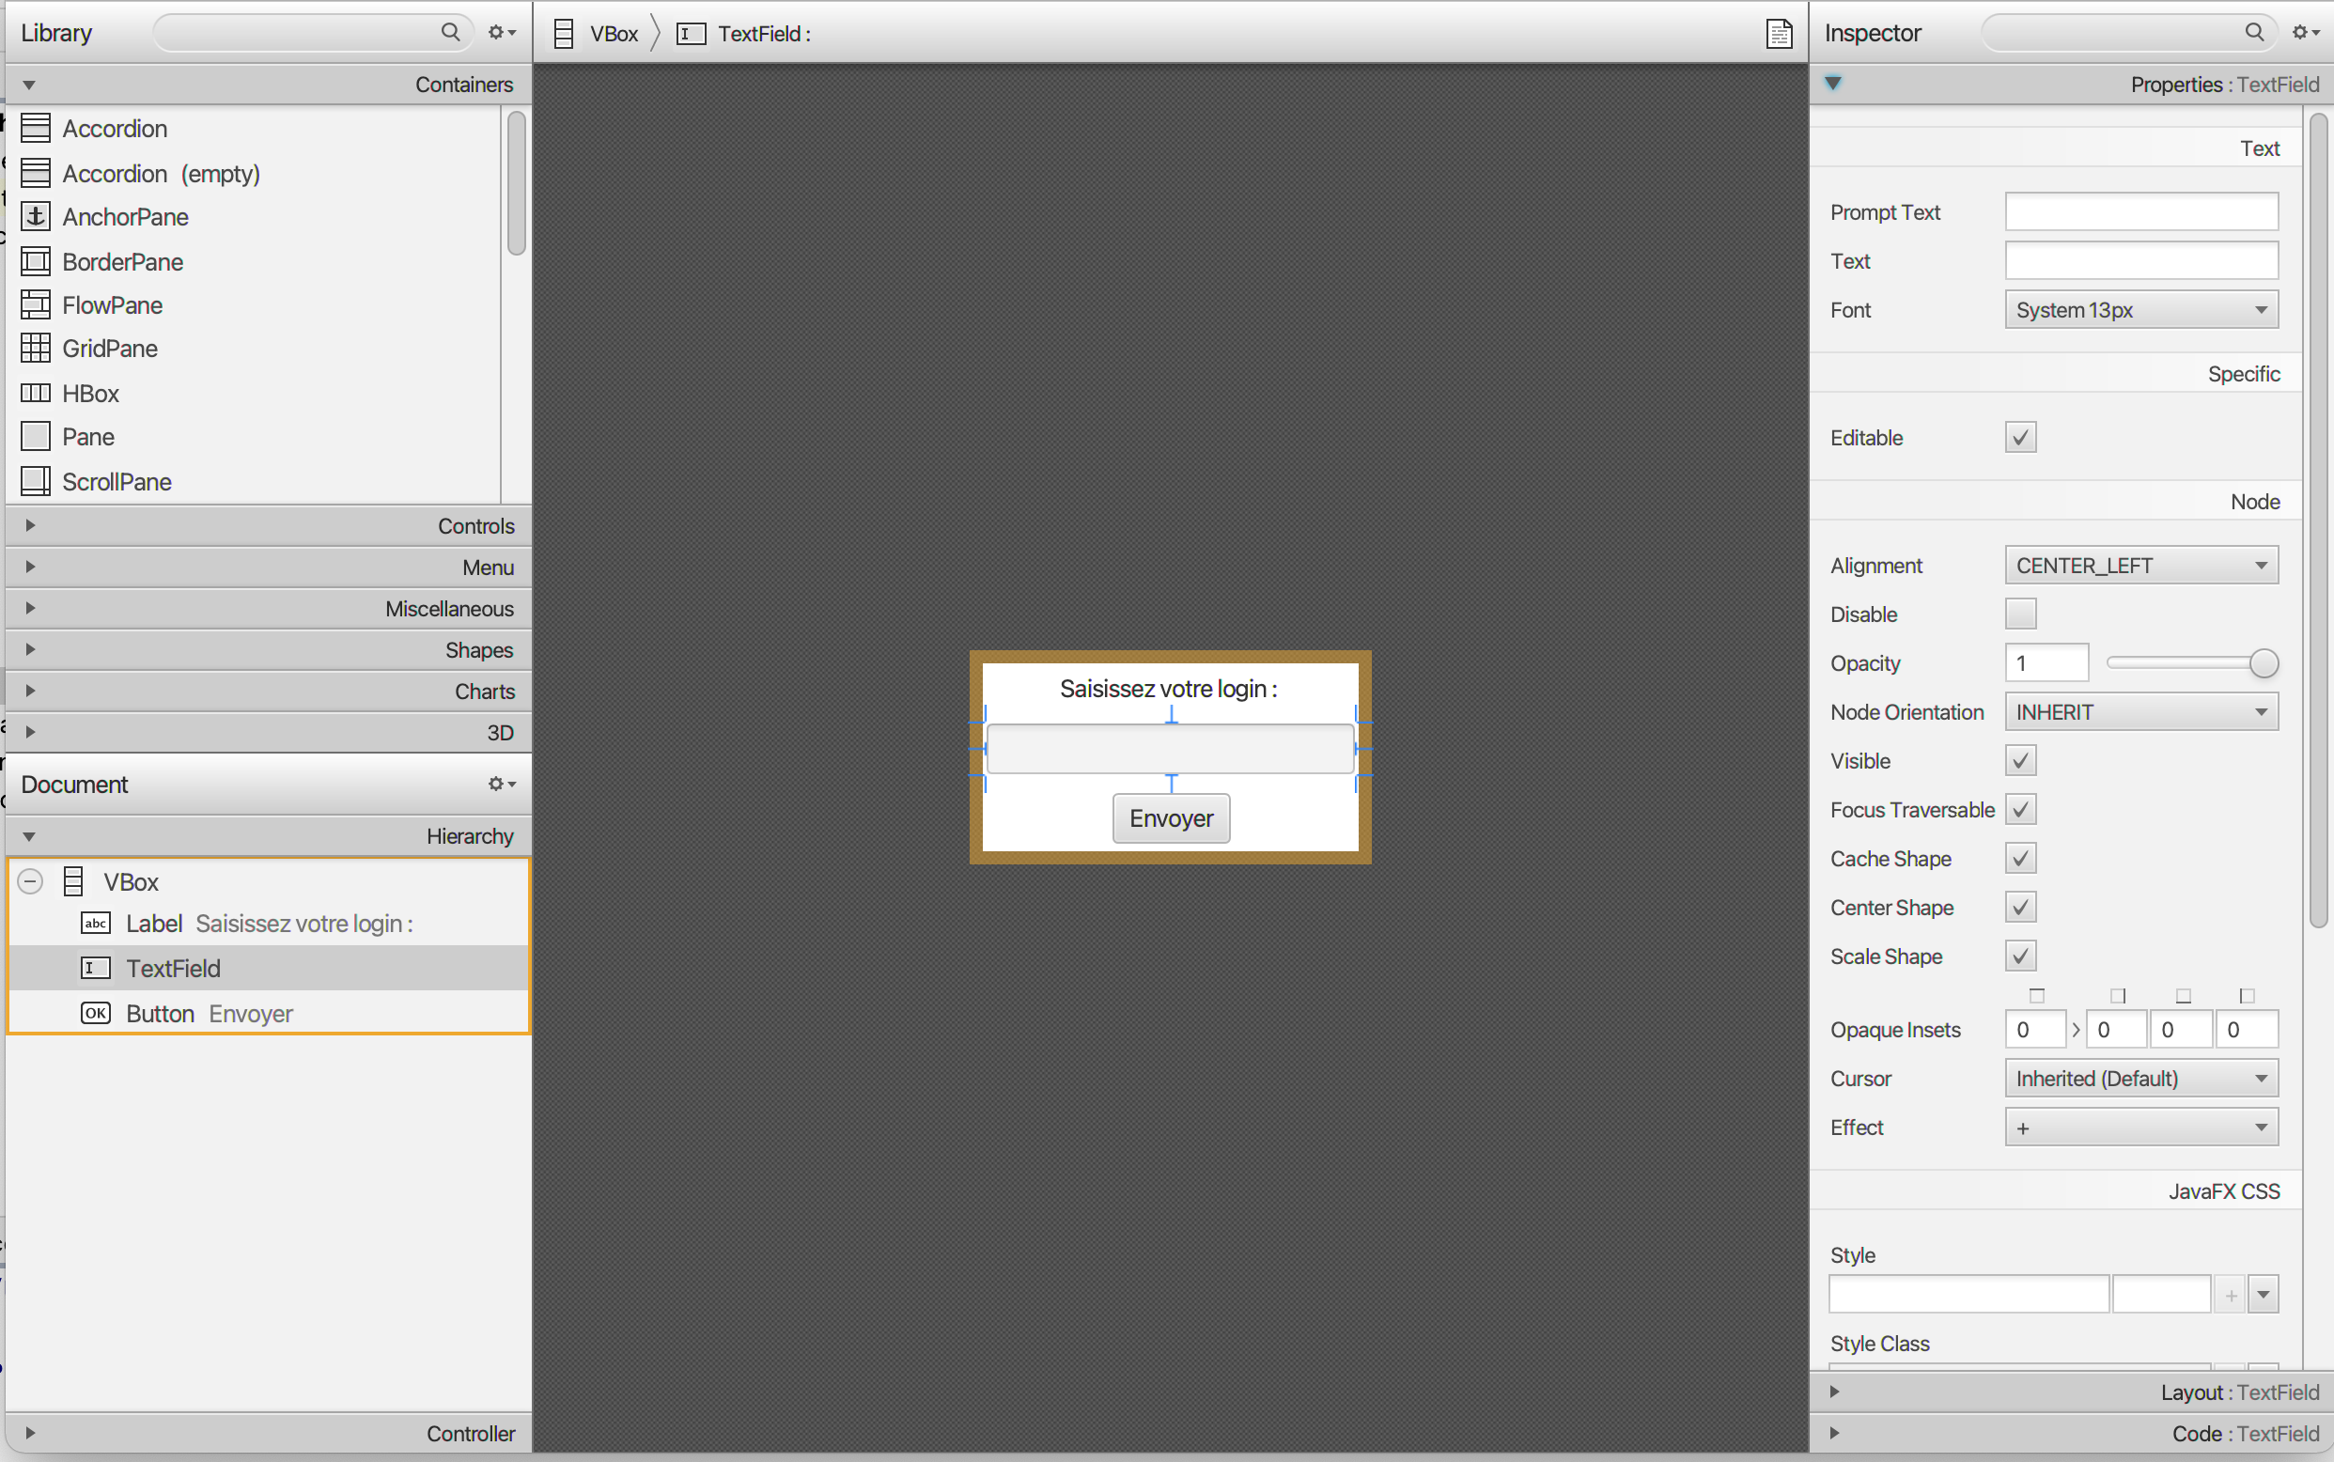Open the Alignment CENTER_LEFT dropdown
This screenshot has width=2334, height=1462.
tap(2140, 566)
